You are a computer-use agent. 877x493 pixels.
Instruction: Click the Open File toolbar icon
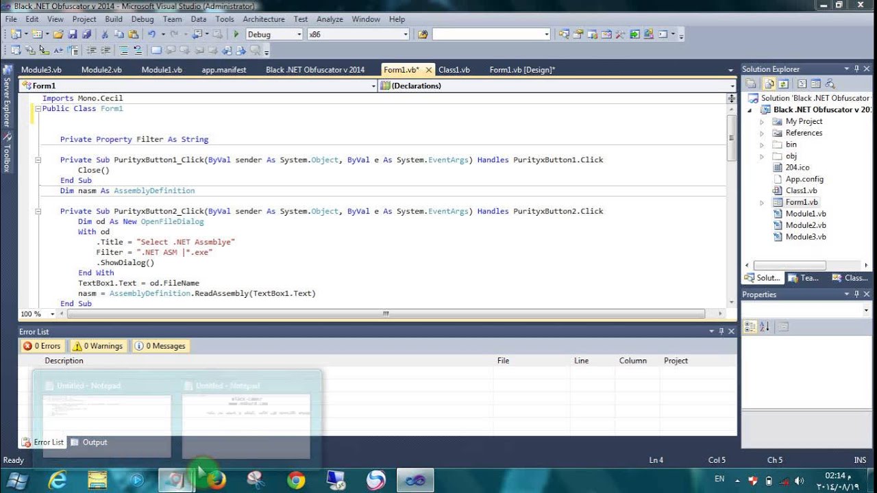coord(58,34)
